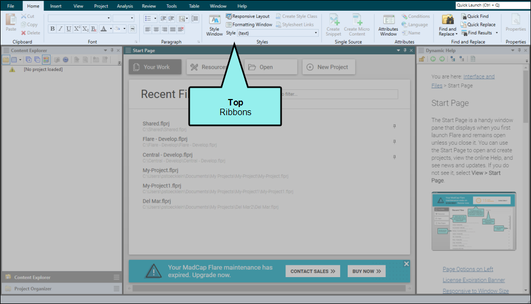
Task: Switch to the Project ribbon tab
Action: (101, 6)
